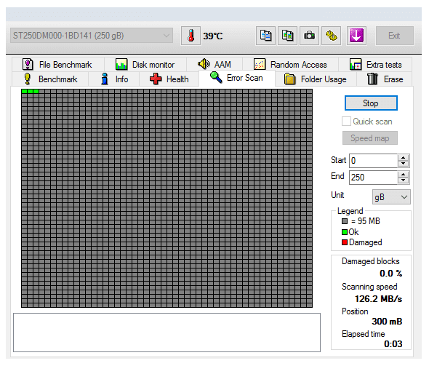The width and height of the screenshot is (429, 366).
Task: Increase the End value with up arrow
Action: tap(403, 175)
